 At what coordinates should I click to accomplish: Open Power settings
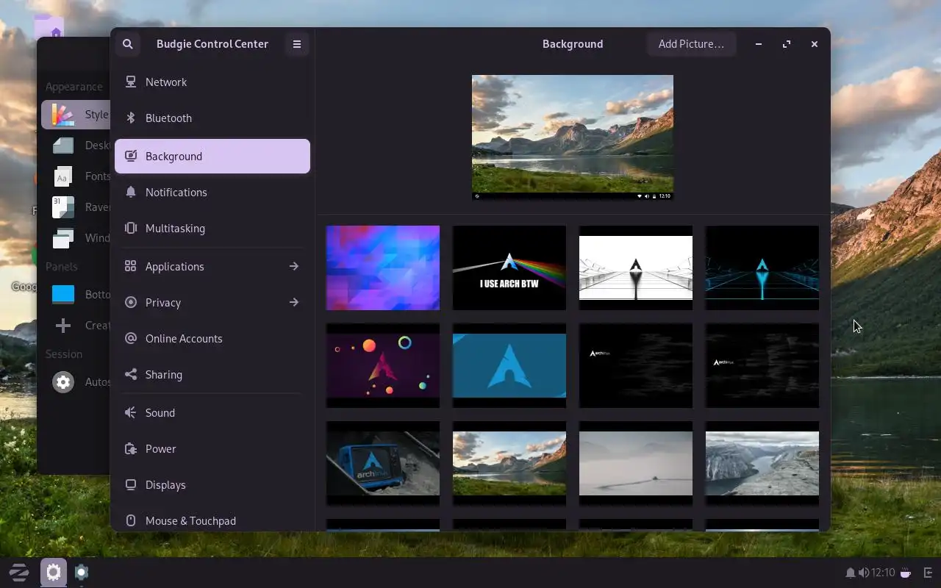[212, 449]
